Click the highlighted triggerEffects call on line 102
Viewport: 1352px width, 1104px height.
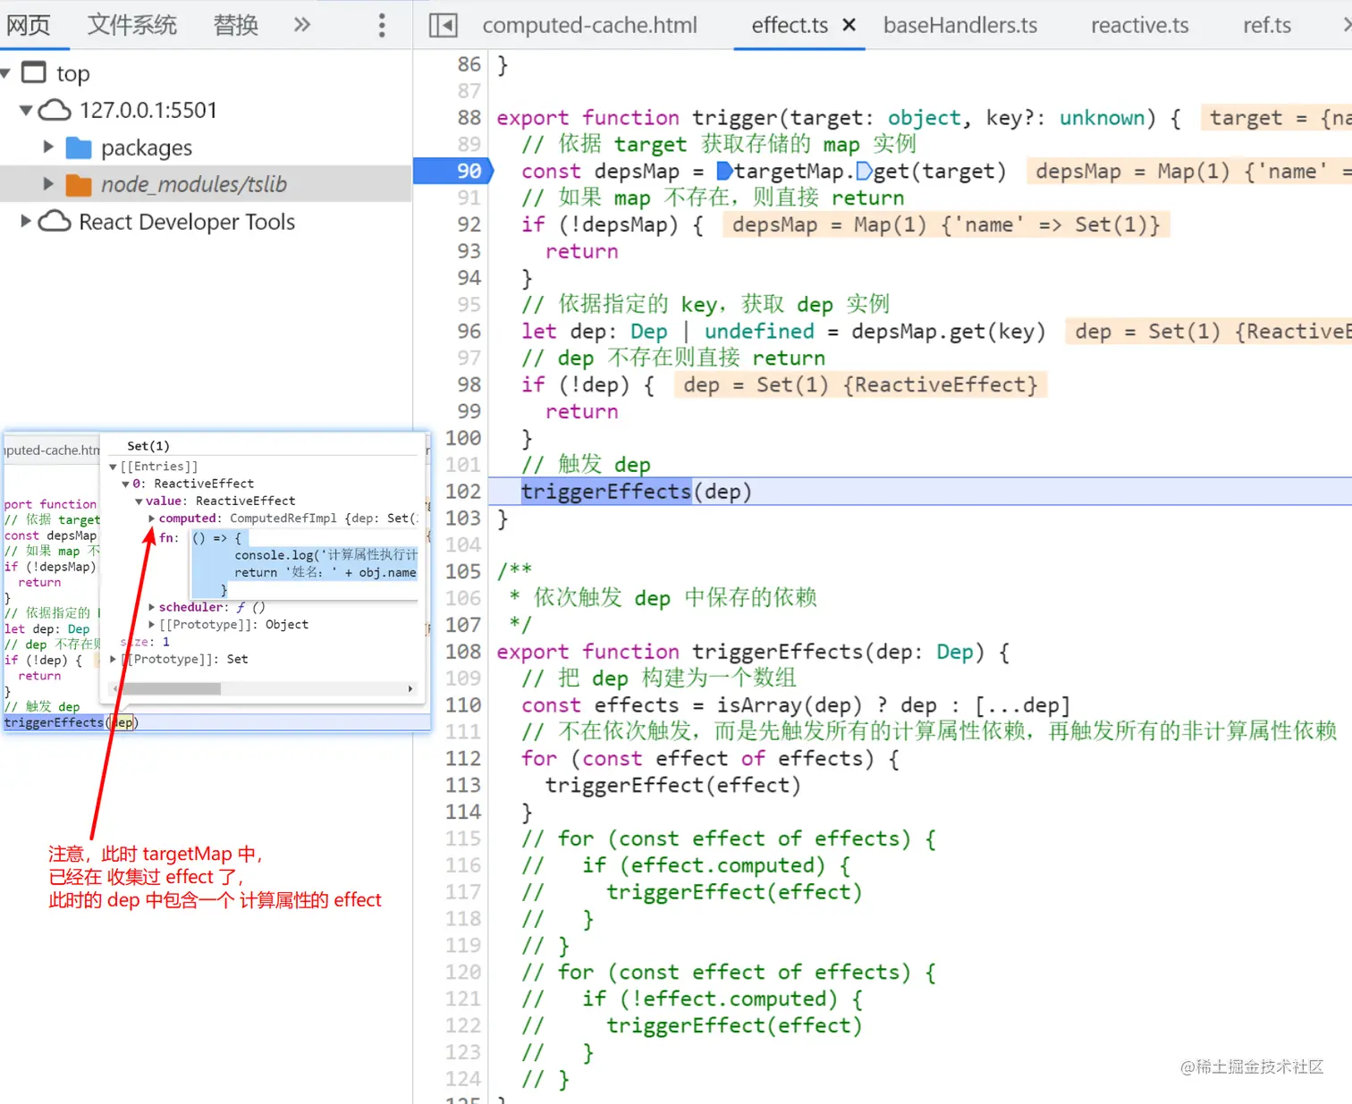tap(606, 491)
